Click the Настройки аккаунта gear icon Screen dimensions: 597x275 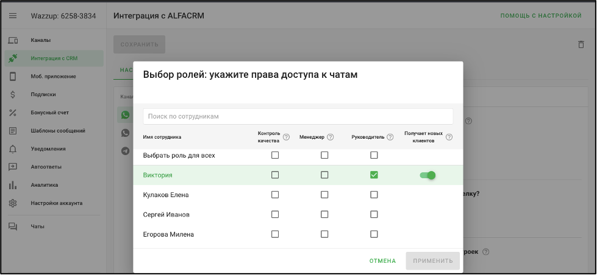pos(13,203)
